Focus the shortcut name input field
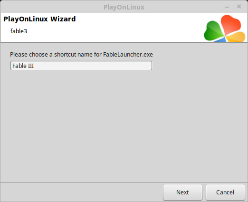Viewport: 248px width, 202px height. click(x=81, y=66)
